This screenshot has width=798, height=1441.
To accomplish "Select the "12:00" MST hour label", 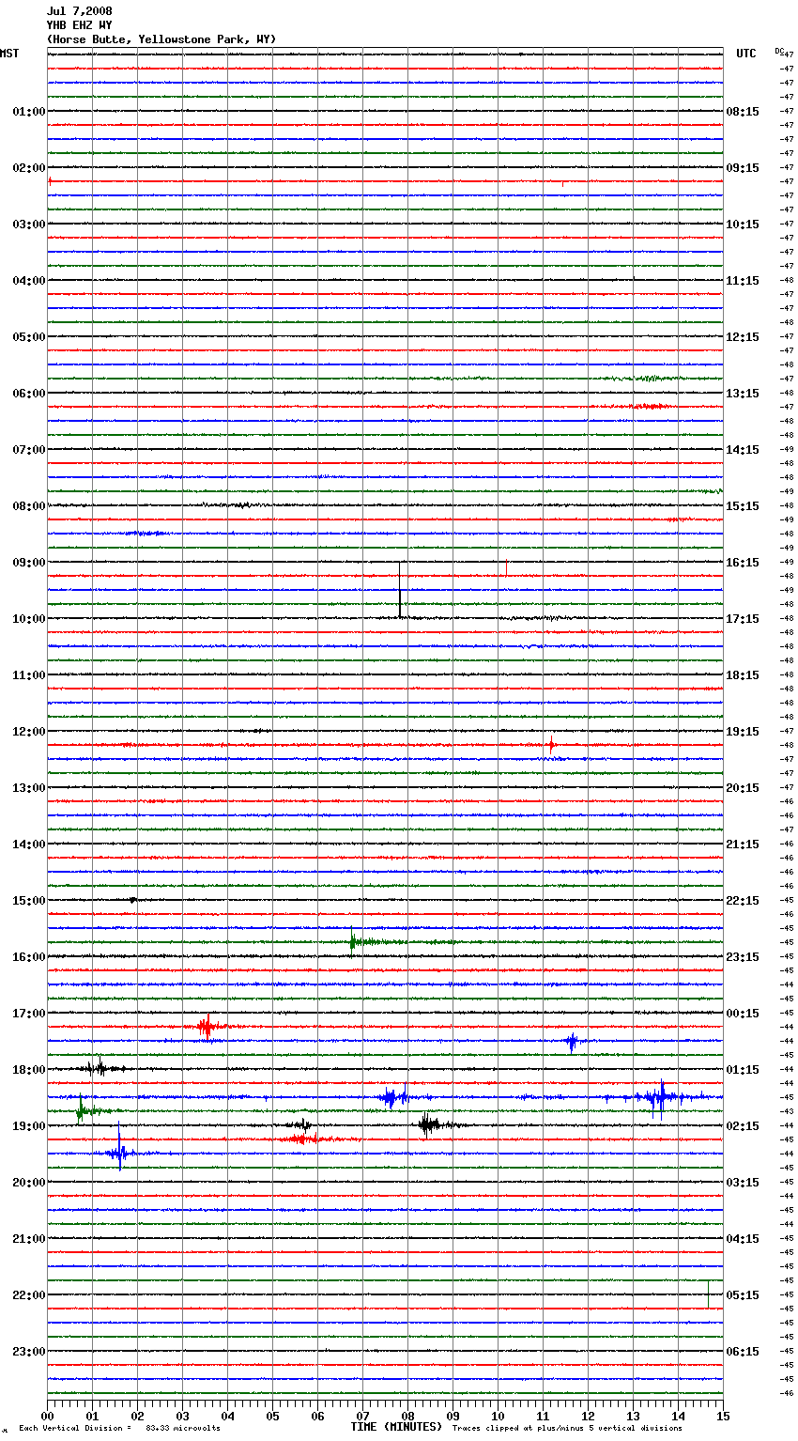I will click(x=29, y=732).
